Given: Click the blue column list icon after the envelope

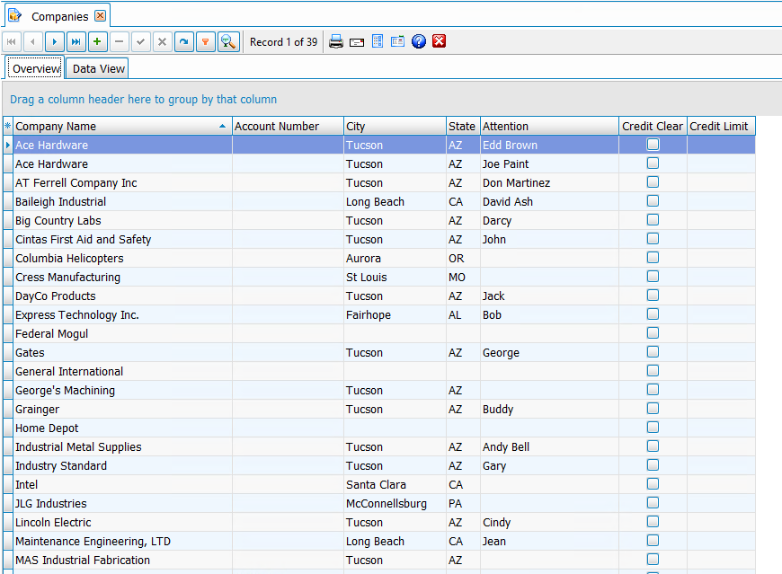Looking at the screenshot, I should point(378,41).
